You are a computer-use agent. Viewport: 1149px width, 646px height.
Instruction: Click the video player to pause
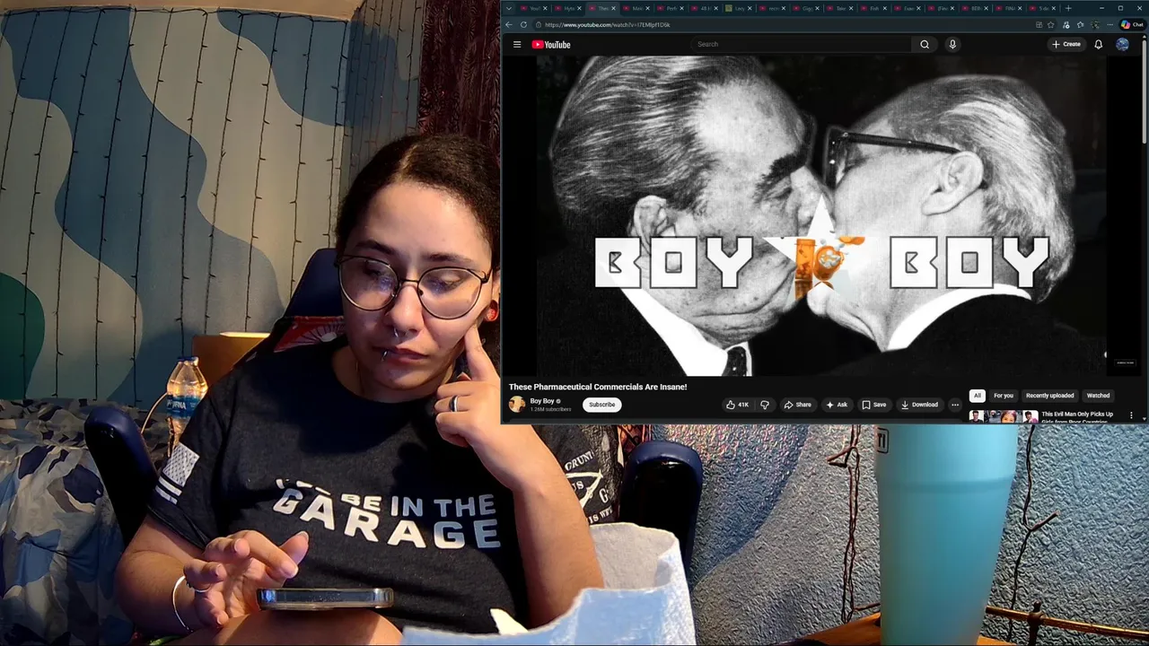[821, 215]
